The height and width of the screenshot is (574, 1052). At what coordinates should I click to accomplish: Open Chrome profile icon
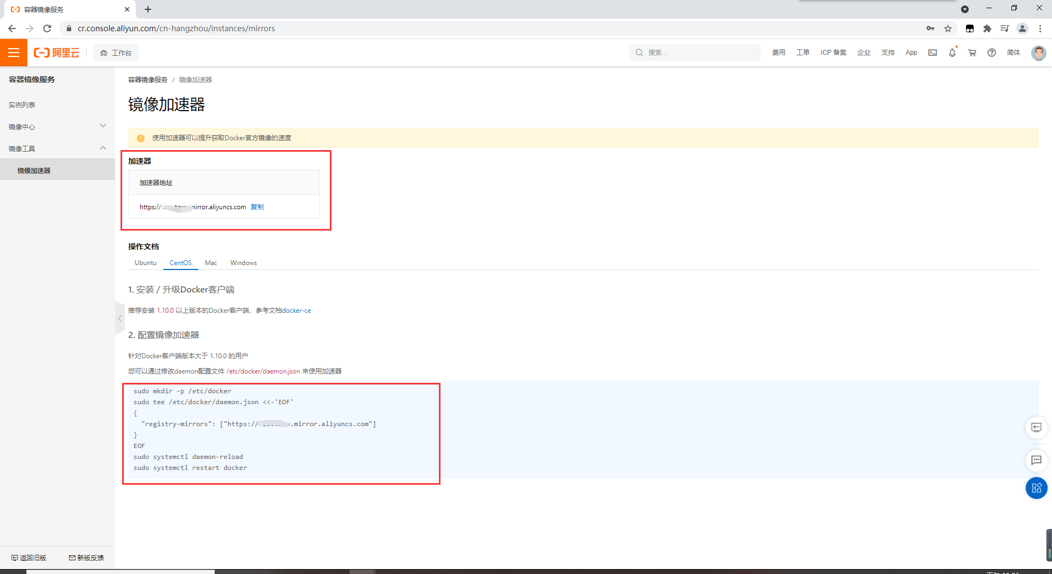[1022, 28]
